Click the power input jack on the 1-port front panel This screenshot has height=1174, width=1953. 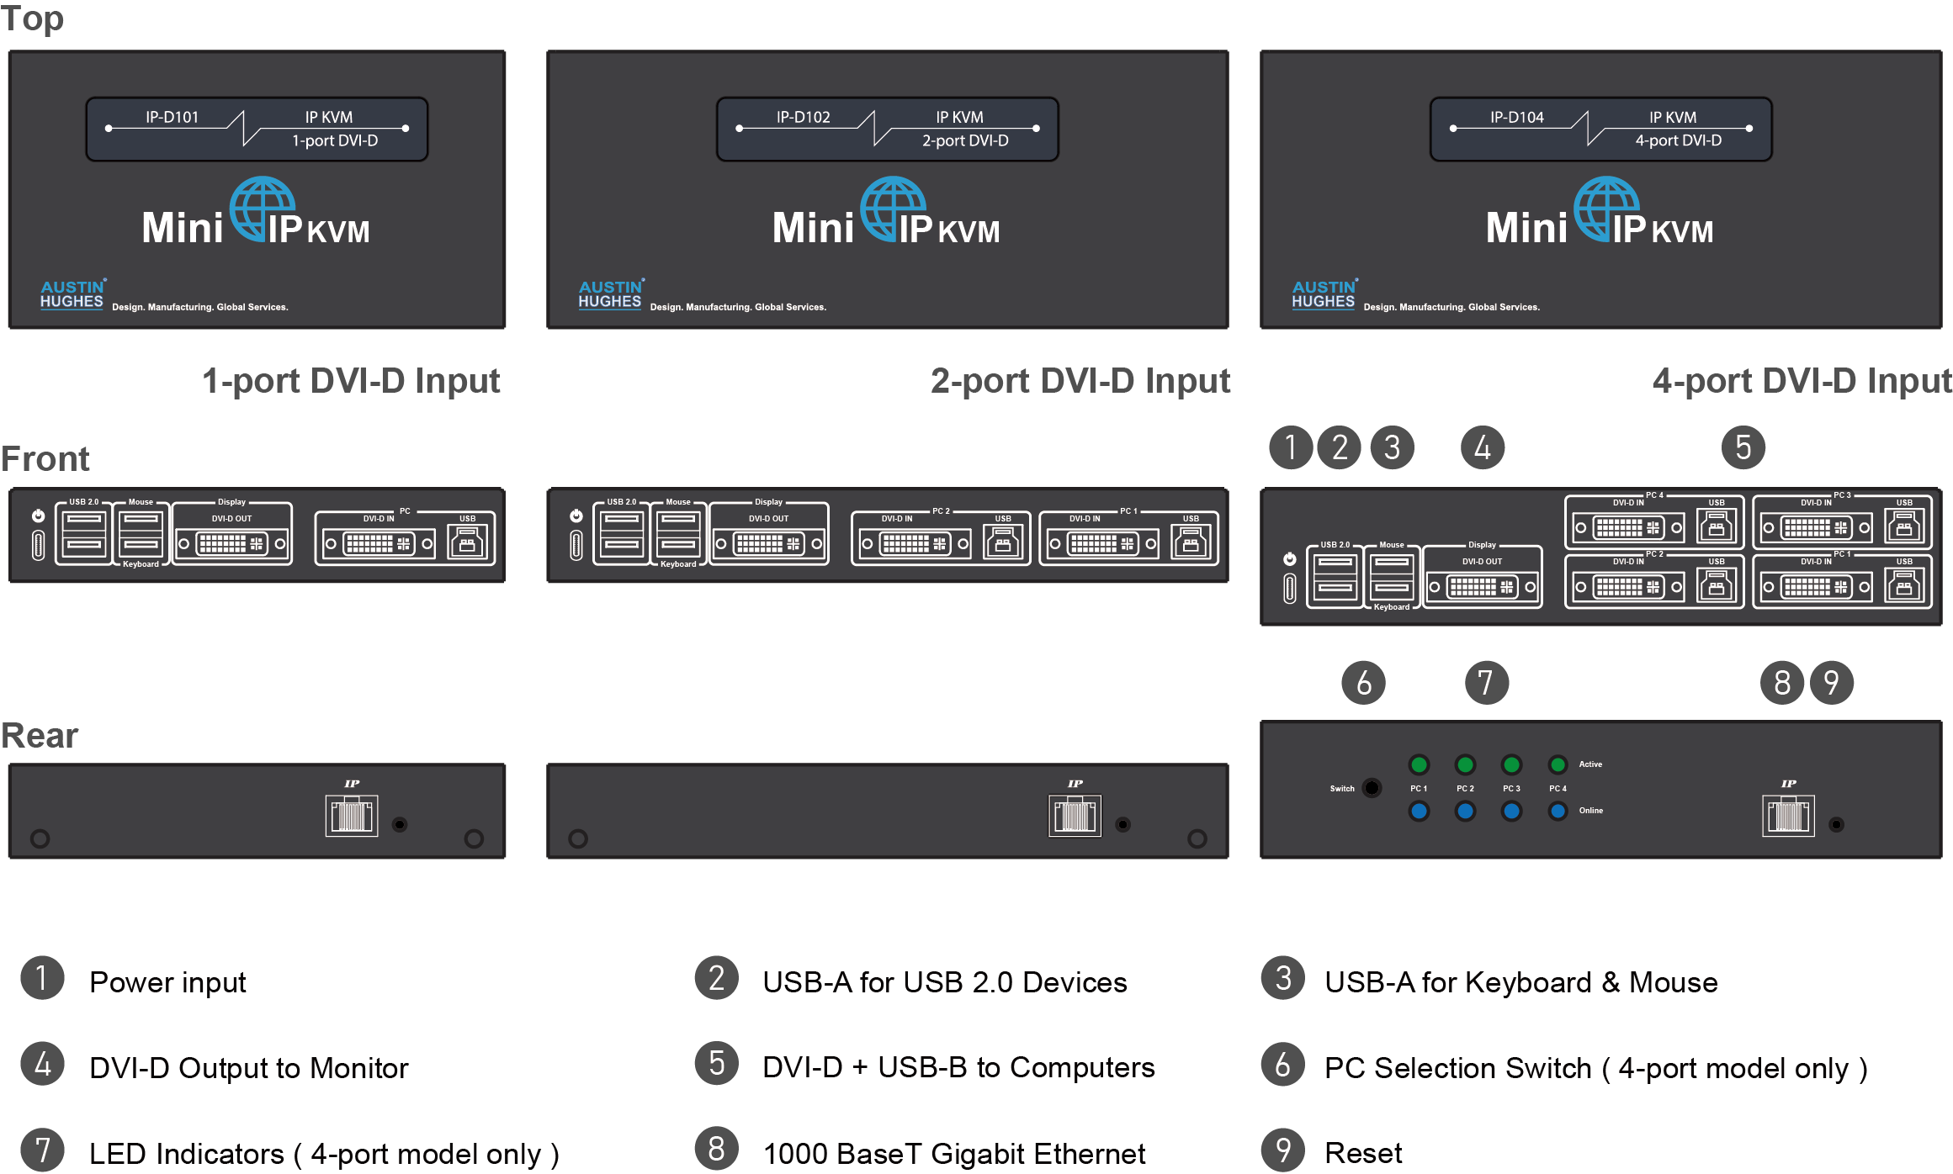pyautogui.click(x=38, y=545)
